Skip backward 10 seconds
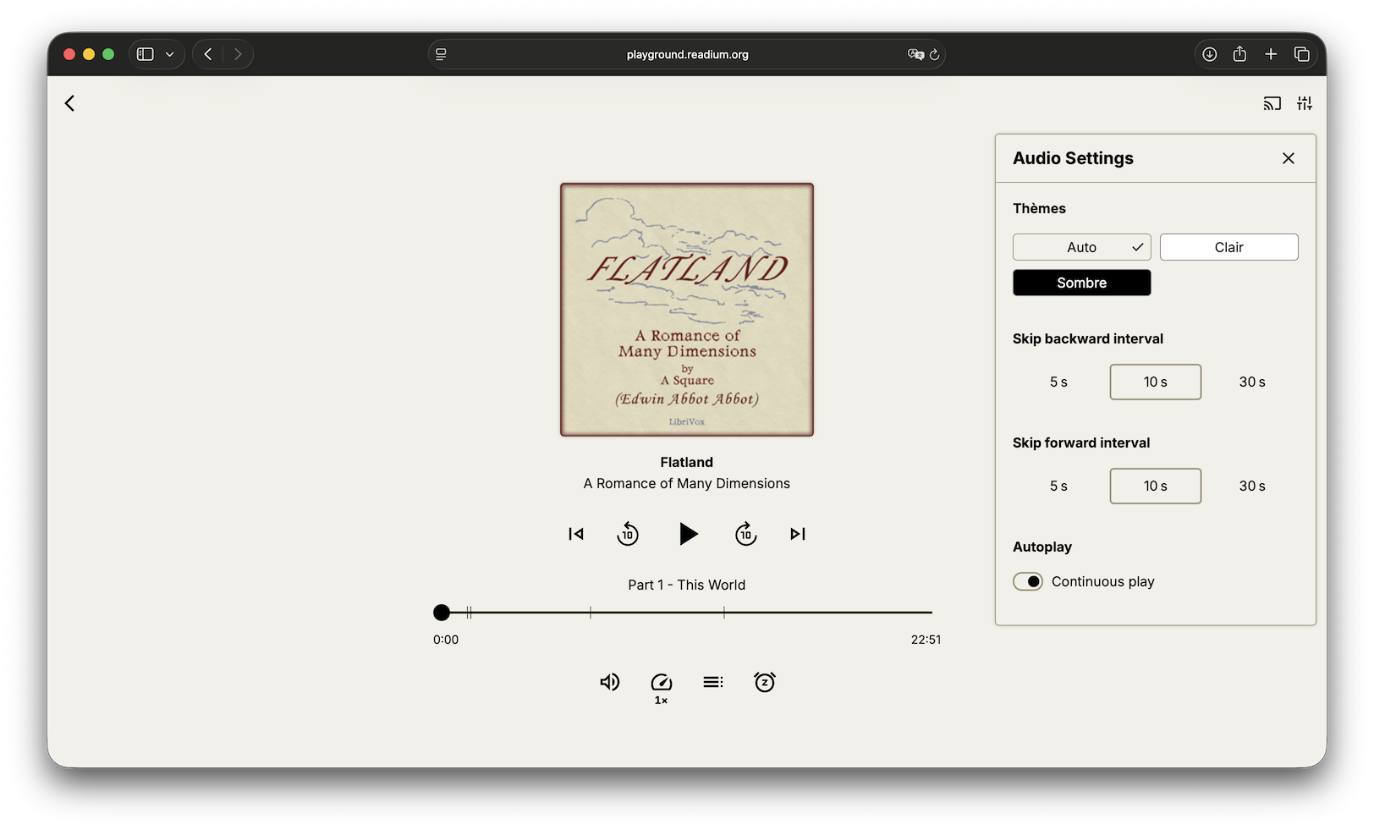Viewport: 1374px width, 830px height. (x=628, y=534)
